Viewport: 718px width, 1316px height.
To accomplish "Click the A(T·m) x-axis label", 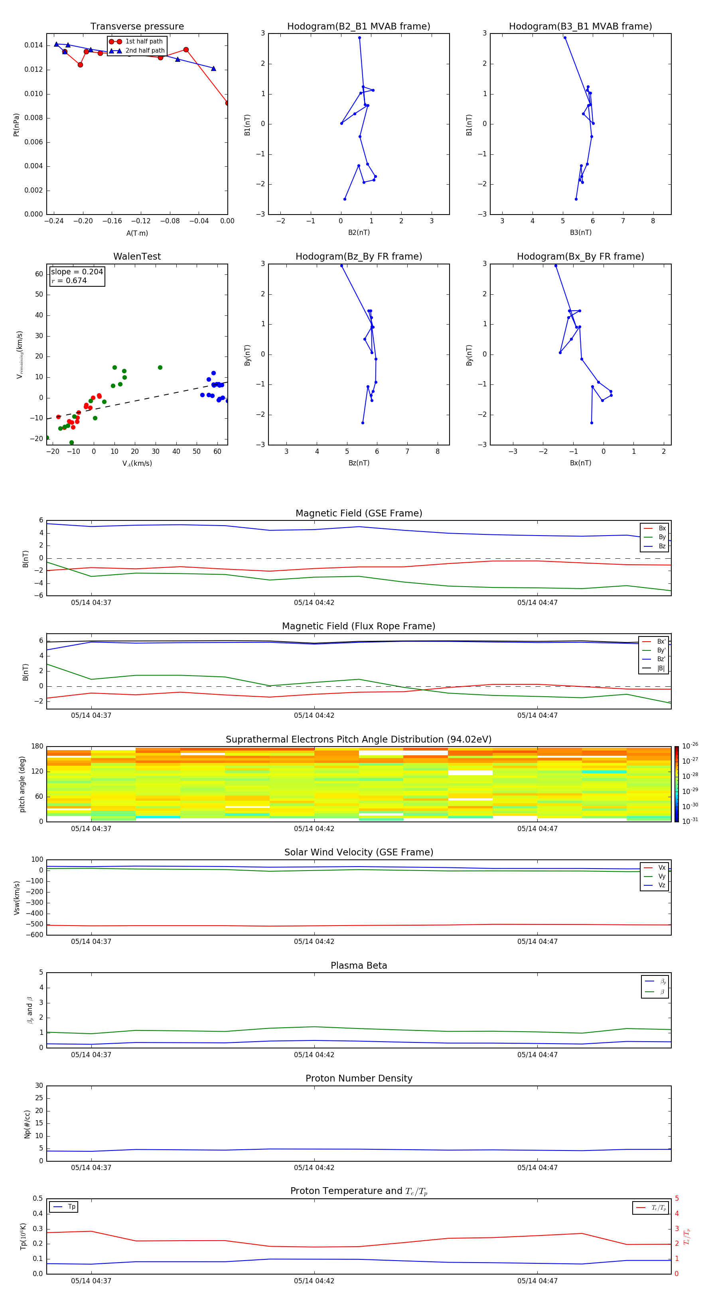I will coord(137,233).
